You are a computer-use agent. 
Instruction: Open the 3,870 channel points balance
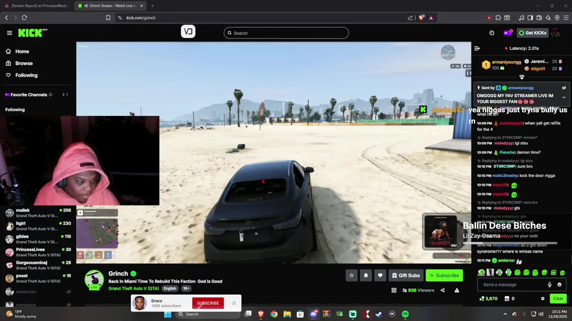(488, 299)
